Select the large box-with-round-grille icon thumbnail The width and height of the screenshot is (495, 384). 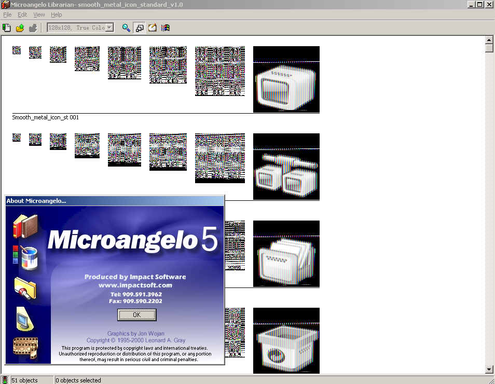(286, 341)
